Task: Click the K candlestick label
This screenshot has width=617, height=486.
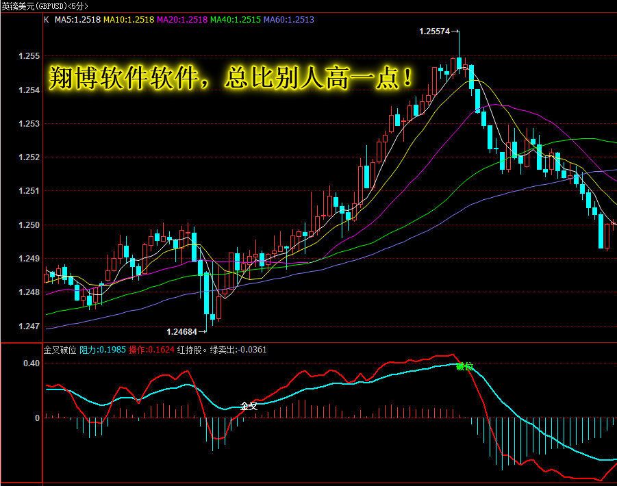Action: (47, 20)
